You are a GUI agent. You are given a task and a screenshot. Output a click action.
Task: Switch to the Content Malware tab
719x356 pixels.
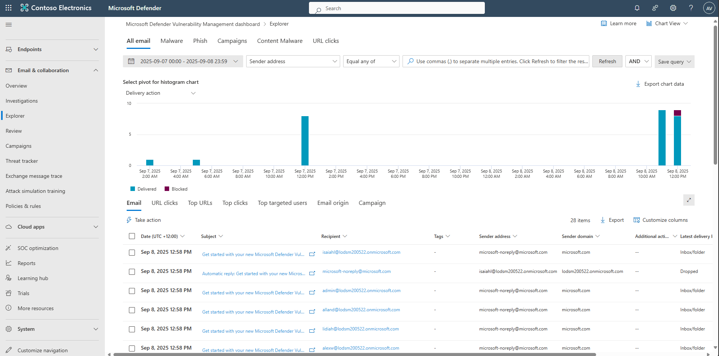click(280, 41)
